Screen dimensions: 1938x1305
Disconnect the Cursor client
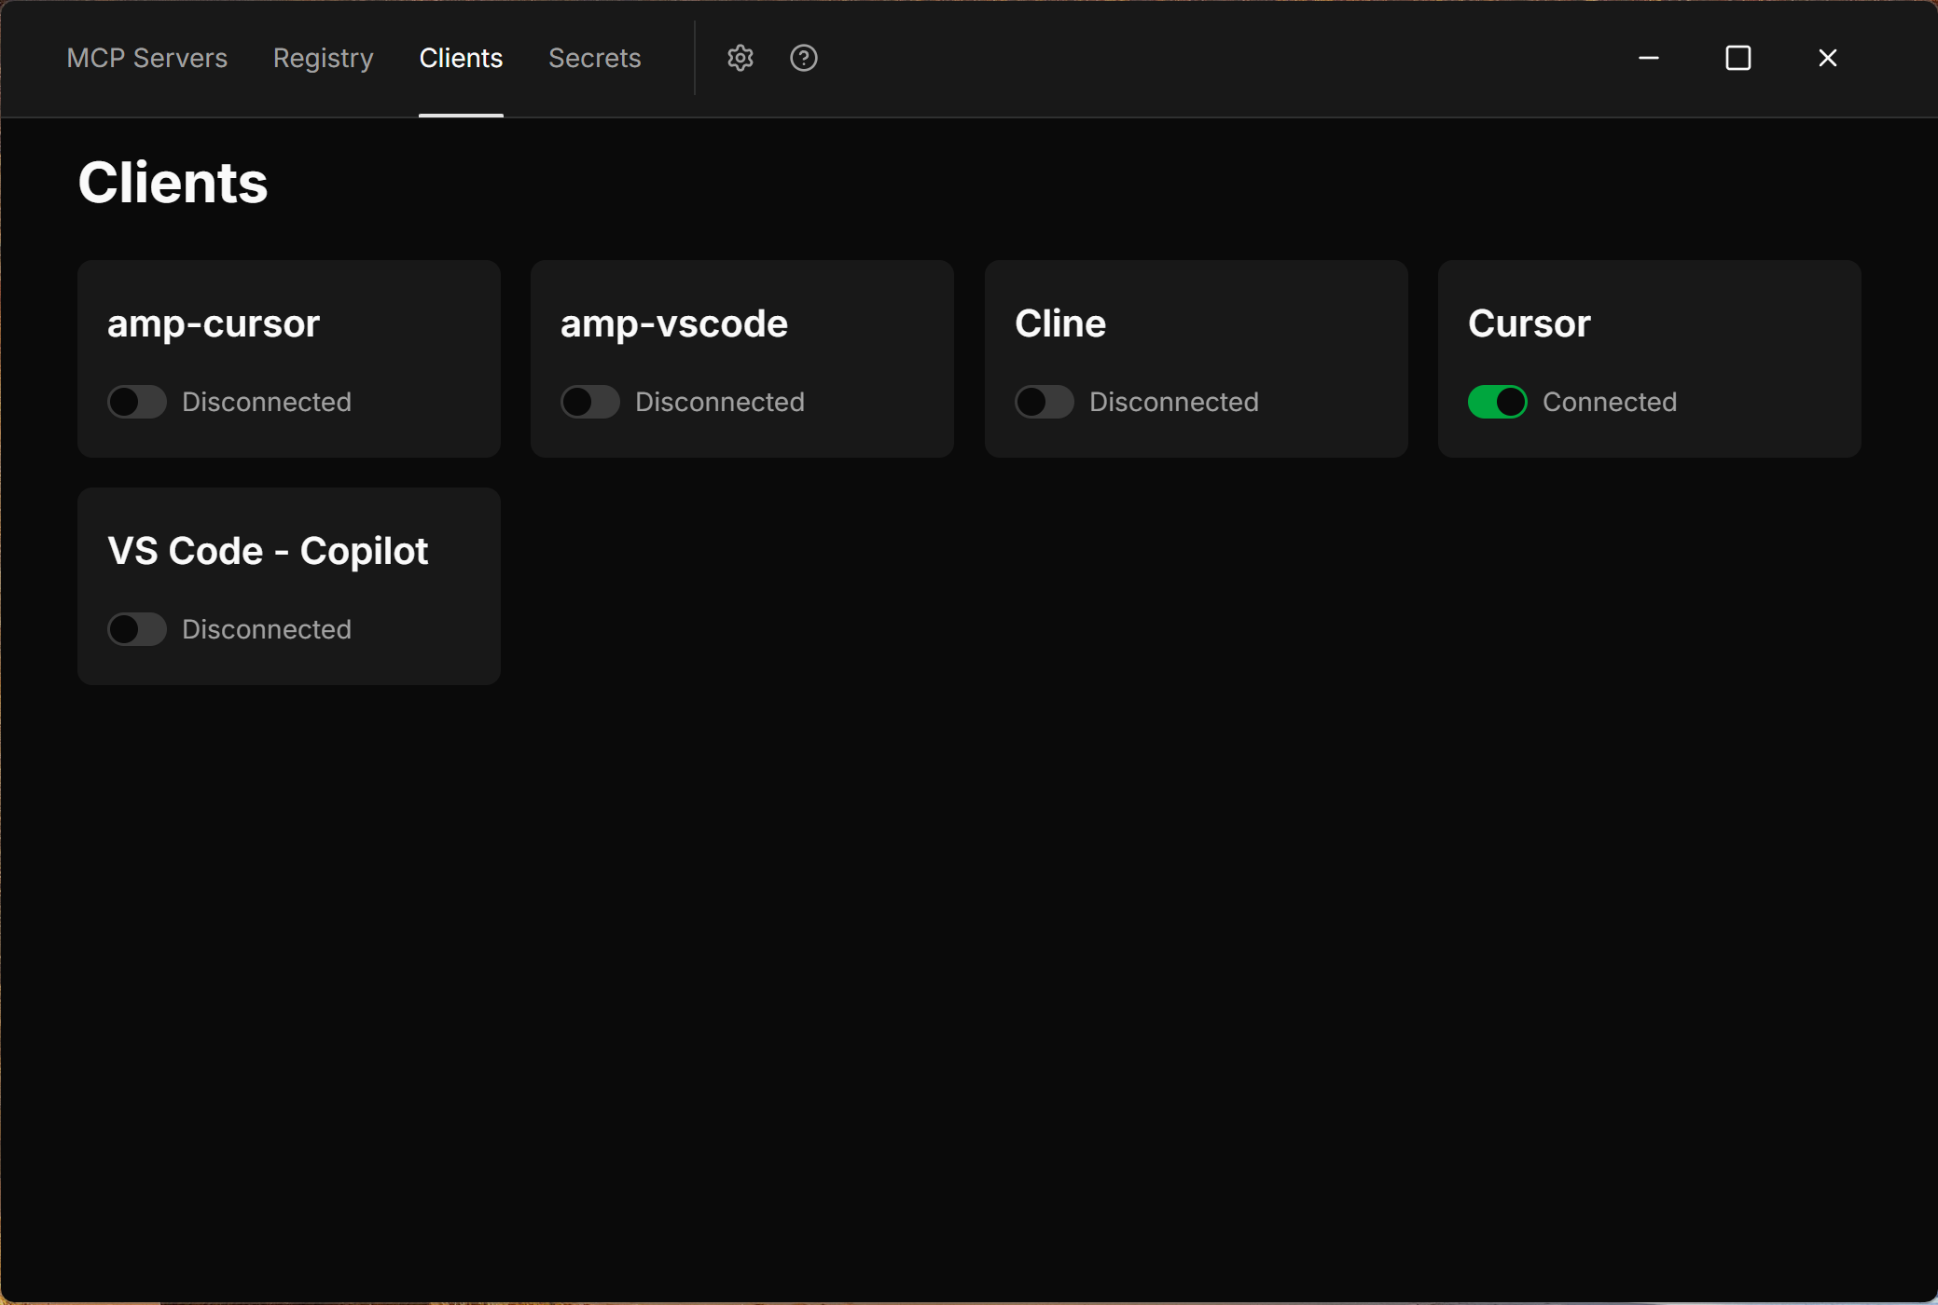coord(1497,402)
